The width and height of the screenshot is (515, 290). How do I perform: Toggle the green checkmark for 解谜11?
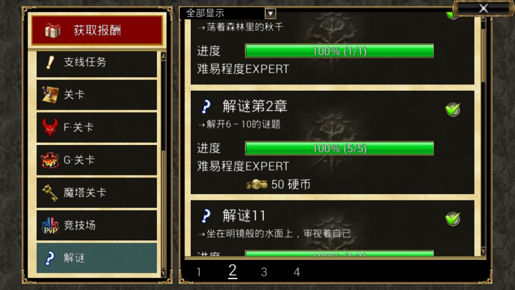(453, 219)
